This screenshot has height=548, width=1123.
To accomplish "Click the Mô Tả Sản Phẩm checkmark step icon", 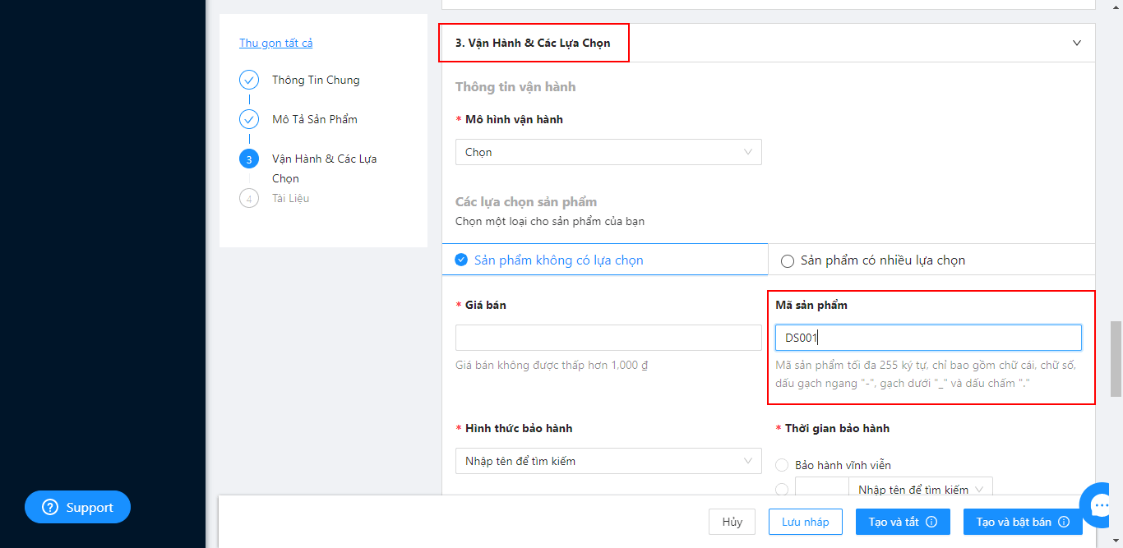I will pos(249,119).
